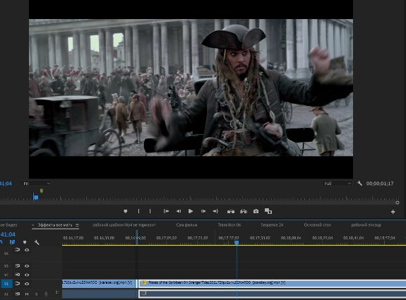Enable voice-over record on A1
This screenshot has height=300, width=406.
(x=46, y=294)
